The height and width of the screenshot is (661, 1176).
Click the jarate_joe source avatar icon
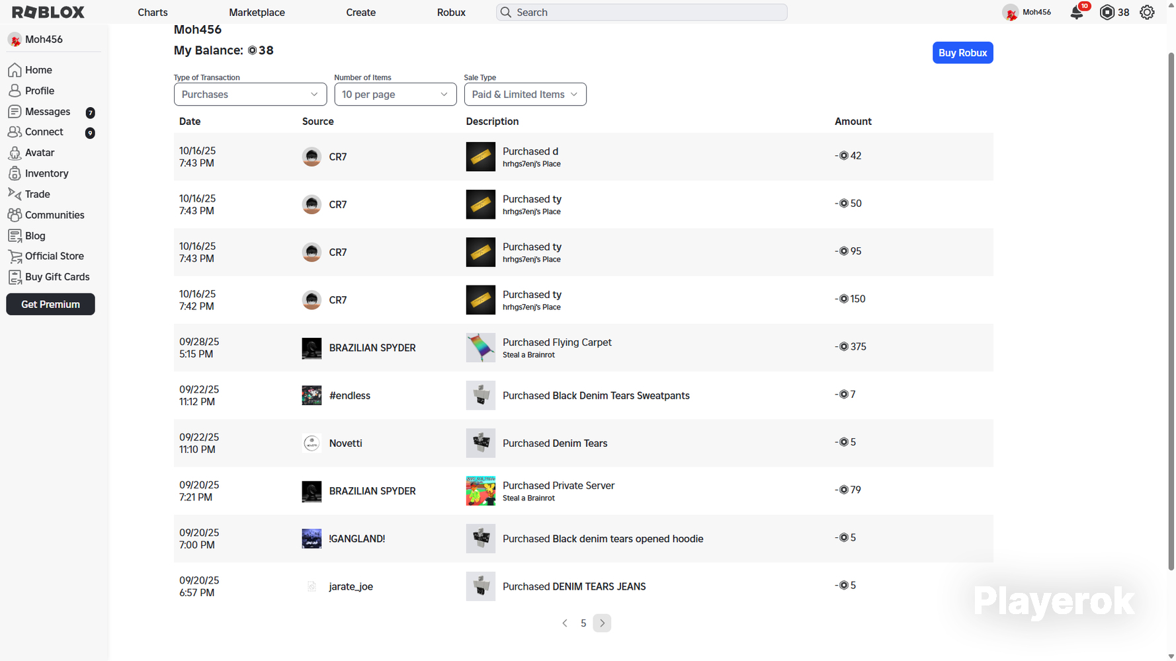pos(312,586)
